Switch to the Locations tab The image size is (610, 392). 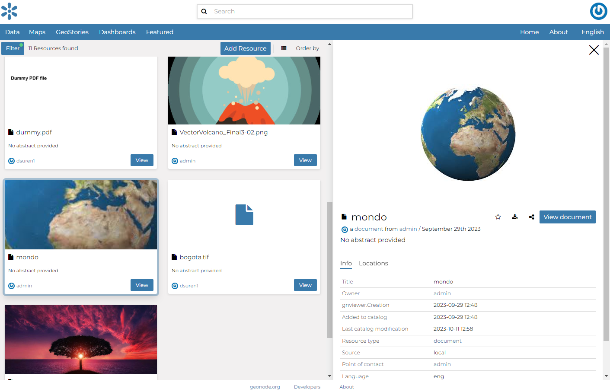point(374,263)
